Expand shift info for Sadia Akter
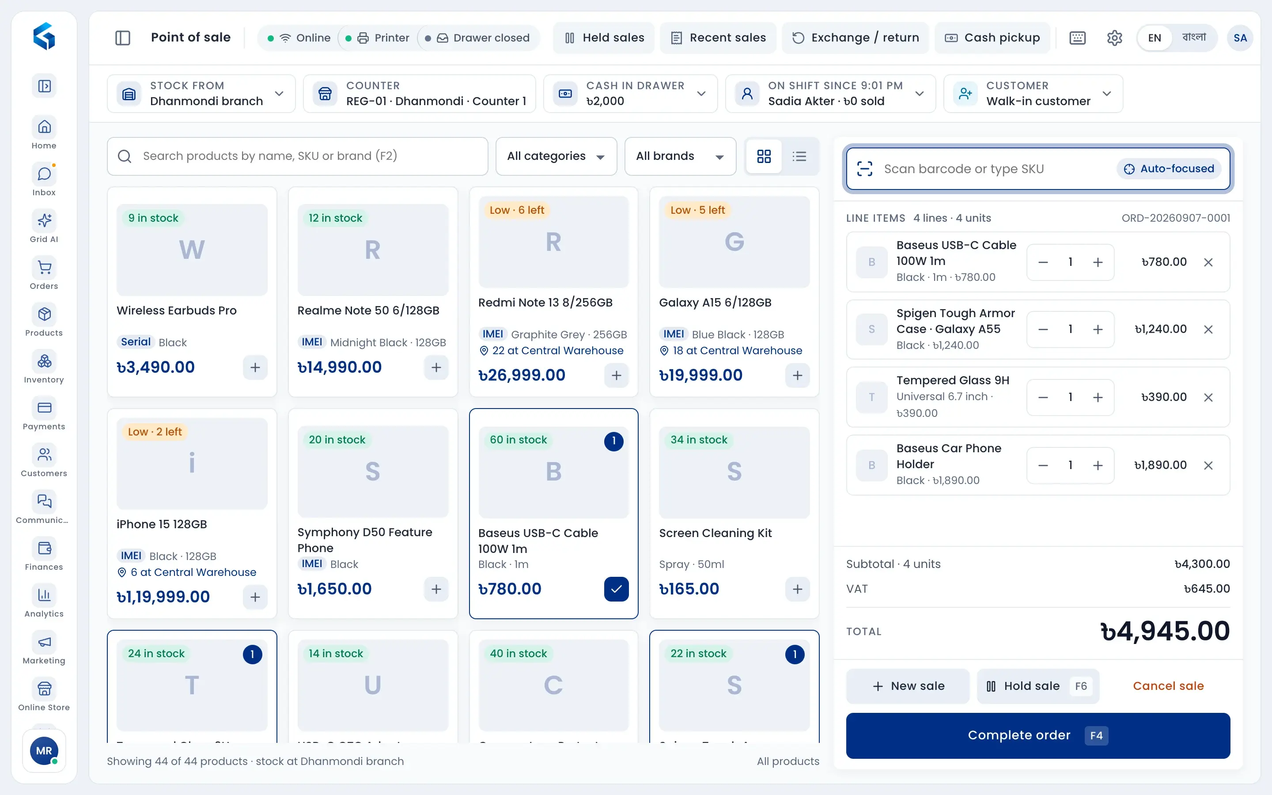The width and height of the screenshot is (1272, 795). click(x=830, y=94)
